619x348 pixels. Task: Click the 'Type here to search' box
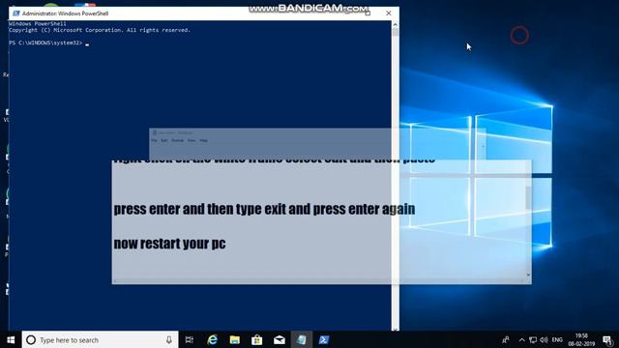click(x=100, y=339)
